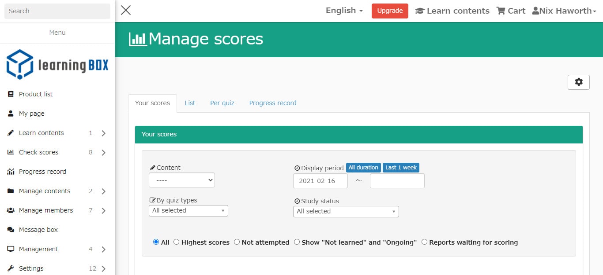
Task: Open Product list book icon
Action: (x=11, y=94)
